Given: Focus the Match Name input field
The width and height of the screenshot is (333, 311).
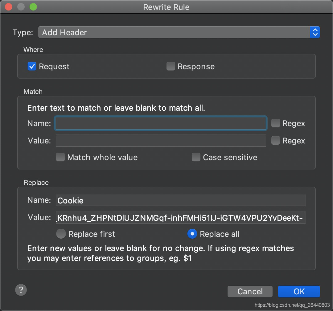Looking at the screenshot, I should (x=161, y=123).
